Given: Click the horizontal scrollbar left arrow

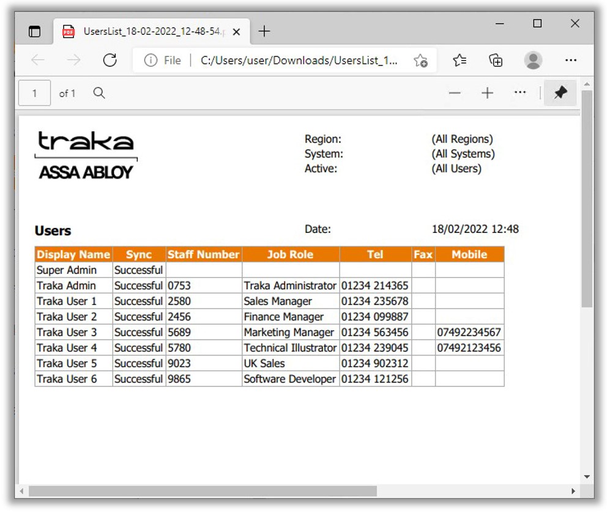Looking at the screenshot, I should click(x=21, y=492).
